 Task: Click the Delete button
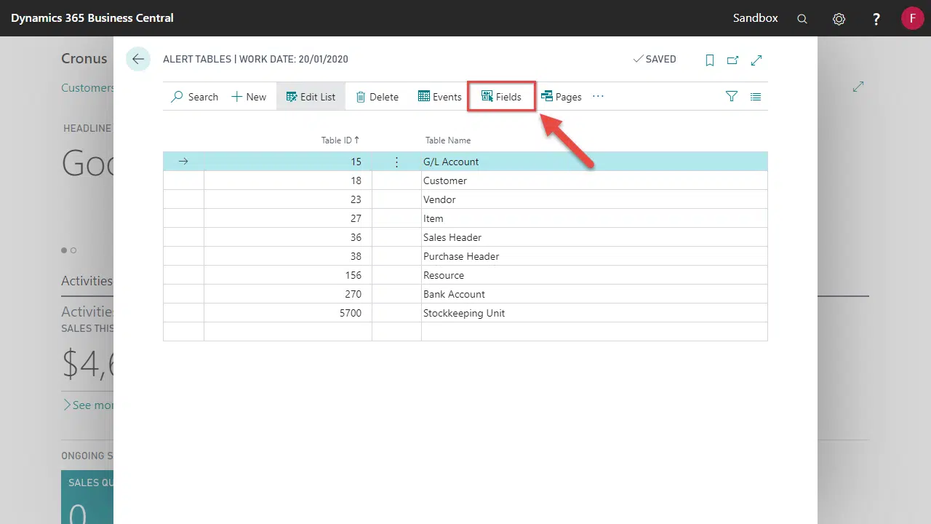point(377,97)
